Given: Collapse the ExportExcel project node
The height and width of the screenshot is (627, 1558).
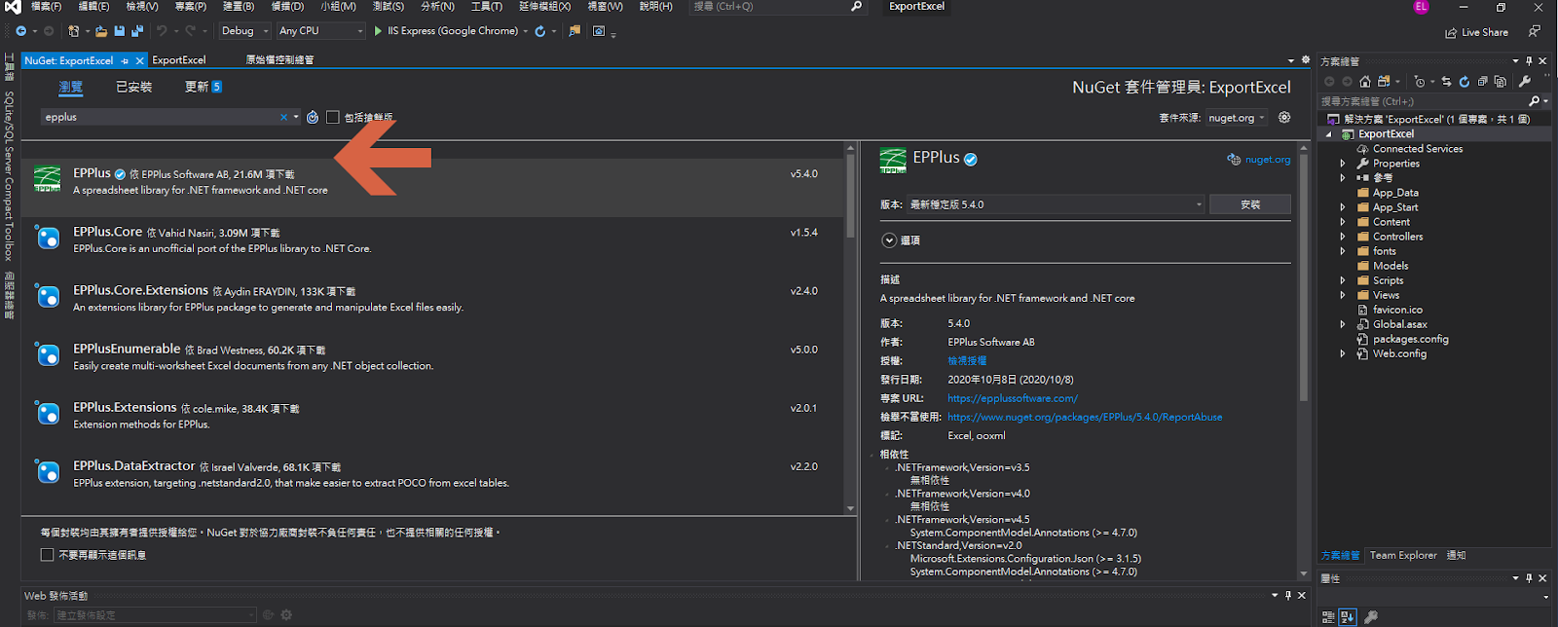Looking at the screenshot, I should coord(1329,134).
